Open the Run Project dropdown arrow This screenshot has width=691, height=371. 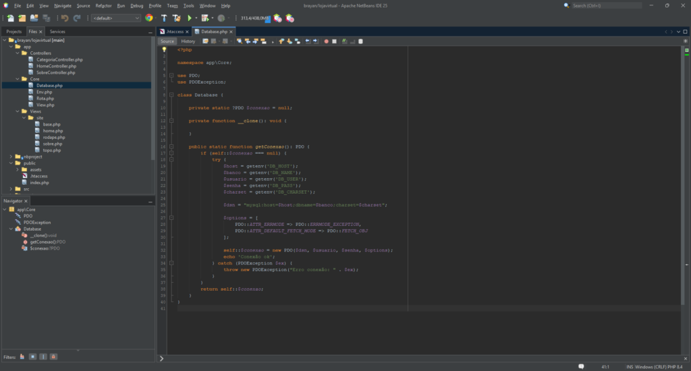click(196, 18)
